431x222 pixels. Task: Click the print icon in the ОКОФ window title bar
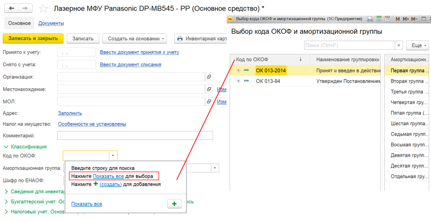[370, 19]
